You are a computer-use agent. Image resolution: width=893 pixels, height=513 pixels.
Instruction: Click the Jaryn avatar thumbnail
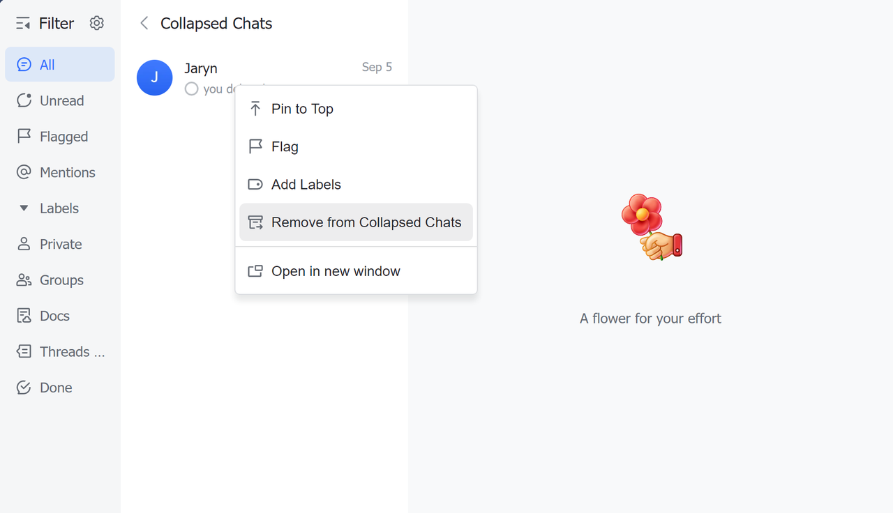click(x=154, y=77)
